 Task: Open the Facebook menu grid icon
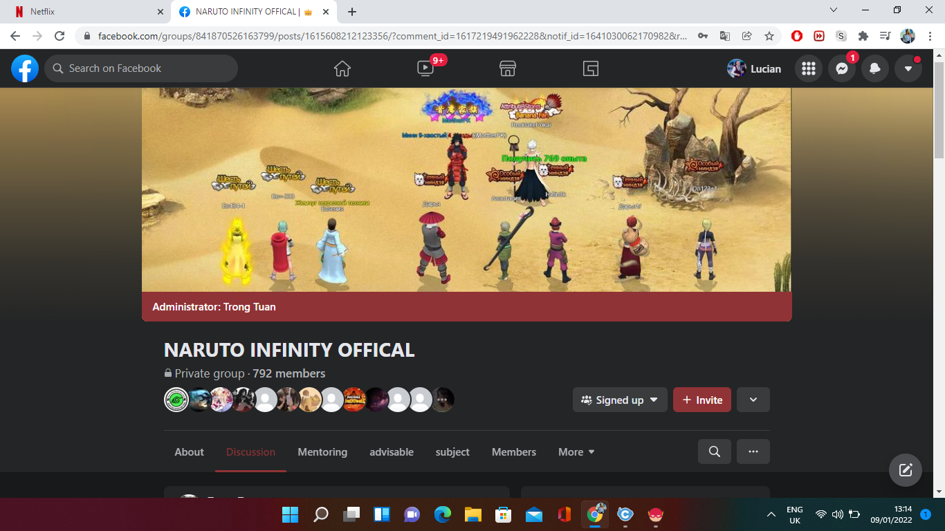[809, 68]
